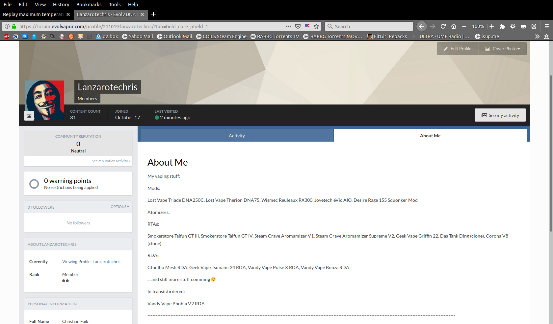The image size is (553, 324).
Task: Open the Bookmarks menu
Action: pos(89,5)
